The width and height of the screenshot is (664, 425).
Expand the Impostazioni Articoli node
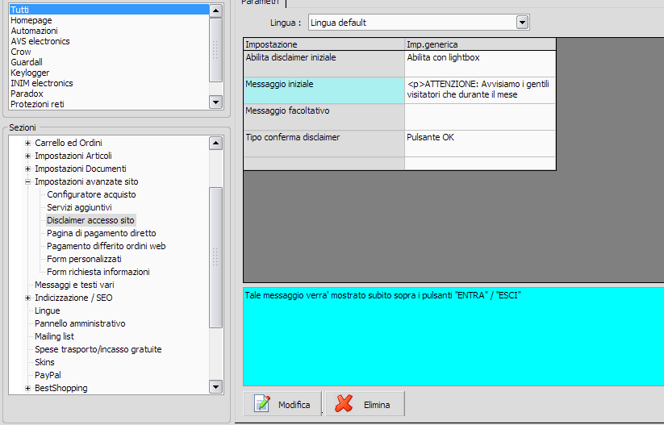pyautogui.click(x=28, y=156)
